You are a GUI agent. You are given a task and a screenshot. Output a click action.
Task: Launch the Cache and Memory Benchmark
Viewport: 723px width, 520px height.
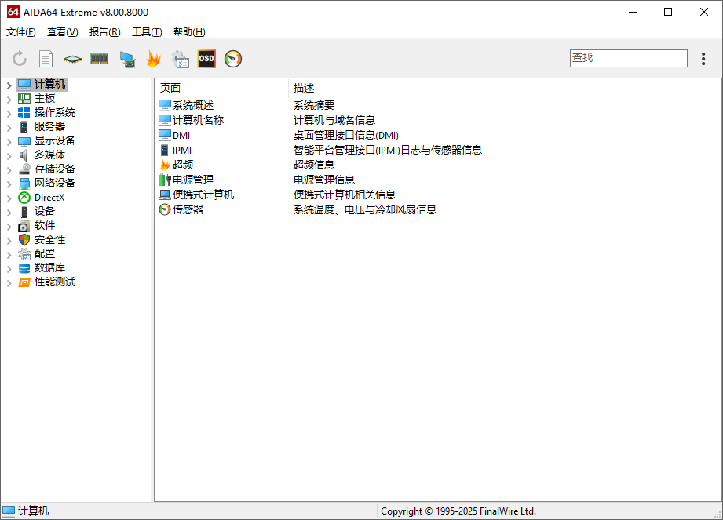point(98,59)
